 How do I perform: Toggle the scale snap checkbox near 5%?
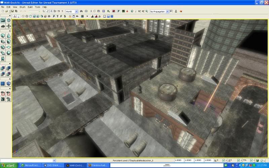tap(251, 161)
